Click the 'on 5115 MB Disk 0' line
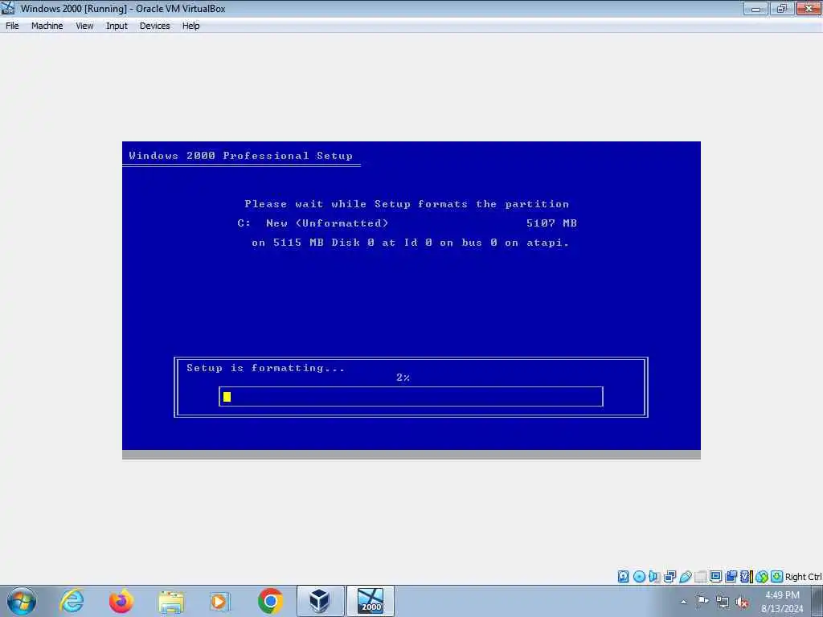823x617 pixels. 411,243
